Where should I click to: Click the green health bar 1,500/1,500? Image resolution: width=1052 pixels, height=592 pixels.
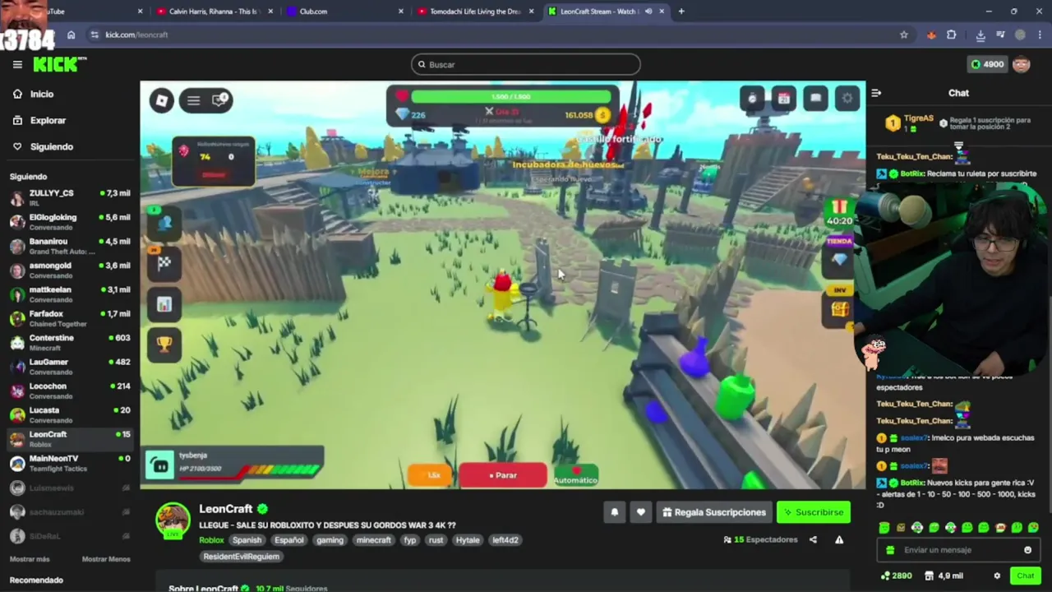click(511, 96)
